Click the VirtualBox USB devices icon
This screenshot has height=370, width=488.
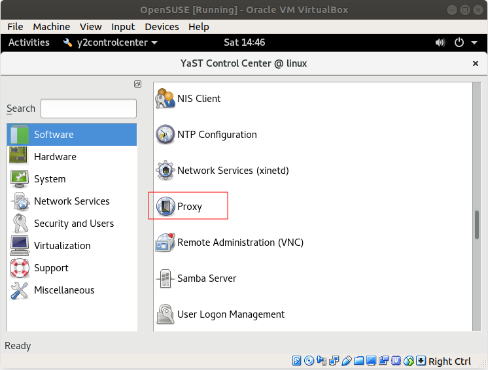coord(347,361)
